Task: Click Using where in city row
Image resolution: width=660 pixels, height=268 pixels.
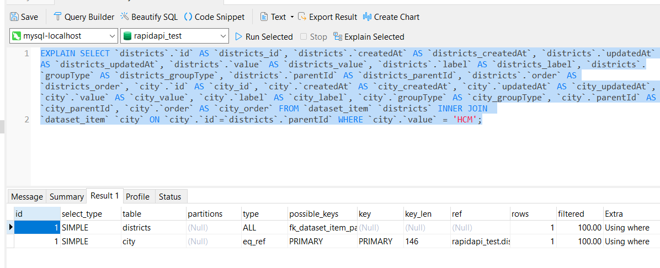Action: click(x=631, y=242)
